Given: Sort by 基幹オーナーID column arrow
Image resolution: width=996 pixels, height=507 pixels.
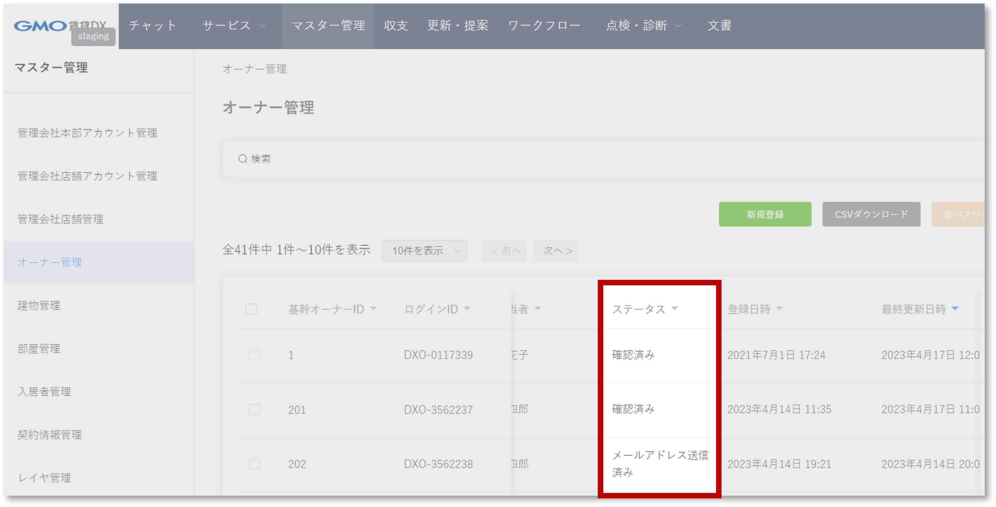Looking at the screenshot, I should click(x=373, y=309).
